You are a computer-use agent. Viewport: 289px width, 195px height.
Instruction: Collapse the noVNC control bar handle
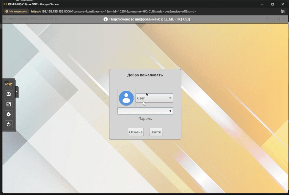17,92
